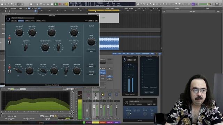Viewport: 223px width, 125px height.
Task: Click Reset button in SPAN metering row
Action: (42, 116)
